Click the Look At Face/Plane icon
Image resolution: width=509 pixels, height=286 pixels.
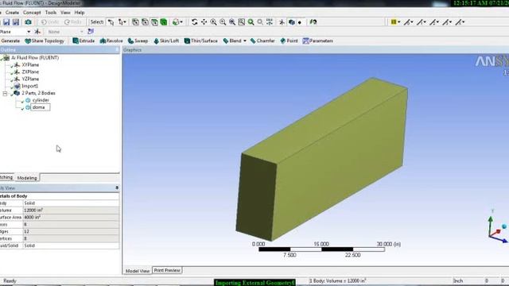pos(313,22)
